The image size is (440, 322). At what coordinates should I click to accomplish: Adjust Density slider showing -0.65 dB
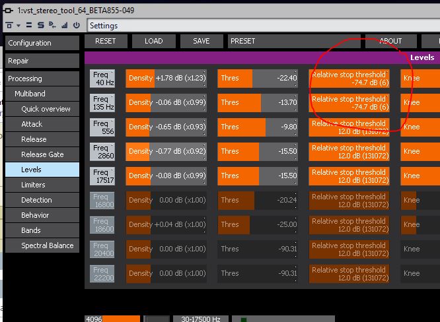click(166, 127)
